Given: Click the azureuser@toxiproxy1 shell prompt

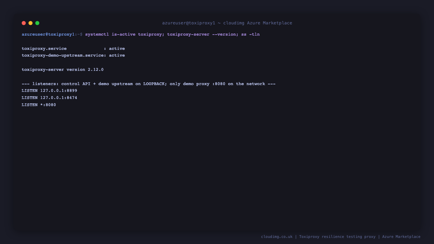Looking at the screenshot, I should pyautogui.click(x=52, y=34).
